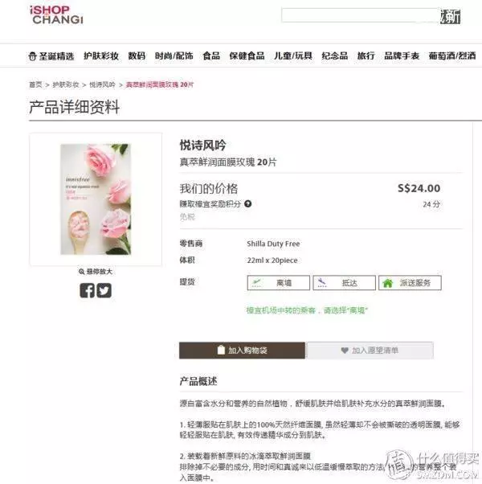The height and width of the screenshot is (484, 482).
Task: Go to 首页 breadcrumb link
Action: click(x=35, y=84)
